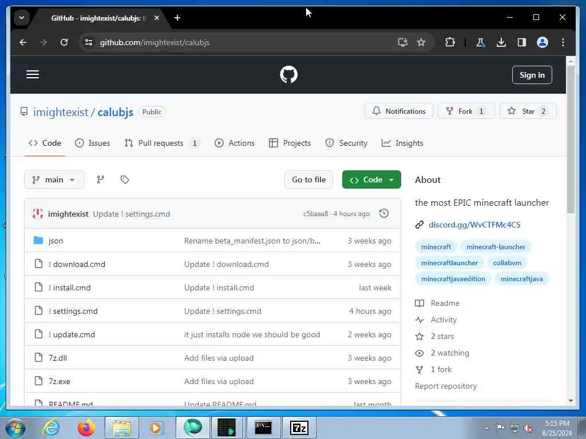Open commit history clock icon
586x439 pixels.
pos(384,214)
